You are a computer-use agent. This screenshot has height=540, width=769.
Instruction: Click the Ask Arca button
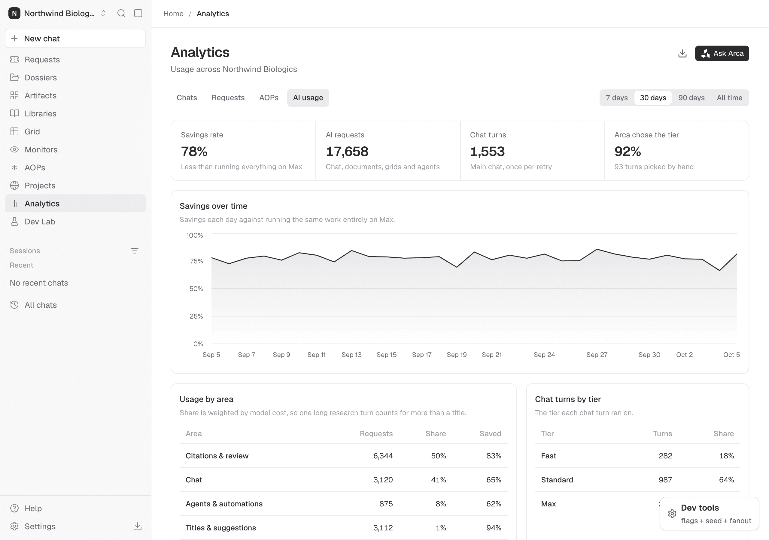pyautogui.click(x=722, y=53)
